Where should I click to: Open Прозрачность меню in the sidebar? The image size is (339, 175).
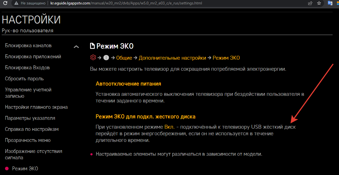28,140
